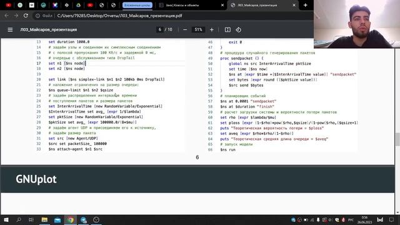Open the first YouTube pinned tab
Screen dimensions: 400x225
[8, 5]
